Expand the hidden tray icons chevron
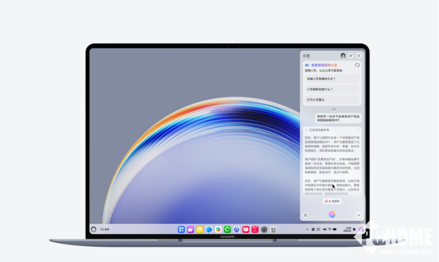This screenshot has height=262, width=439. (x=307, y=229)
